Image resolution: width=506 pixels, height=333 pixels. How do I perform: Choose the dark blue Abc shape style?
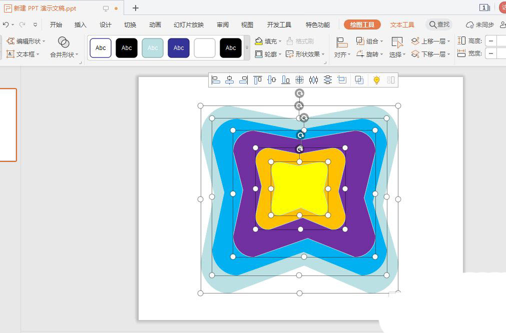(179, 48)
